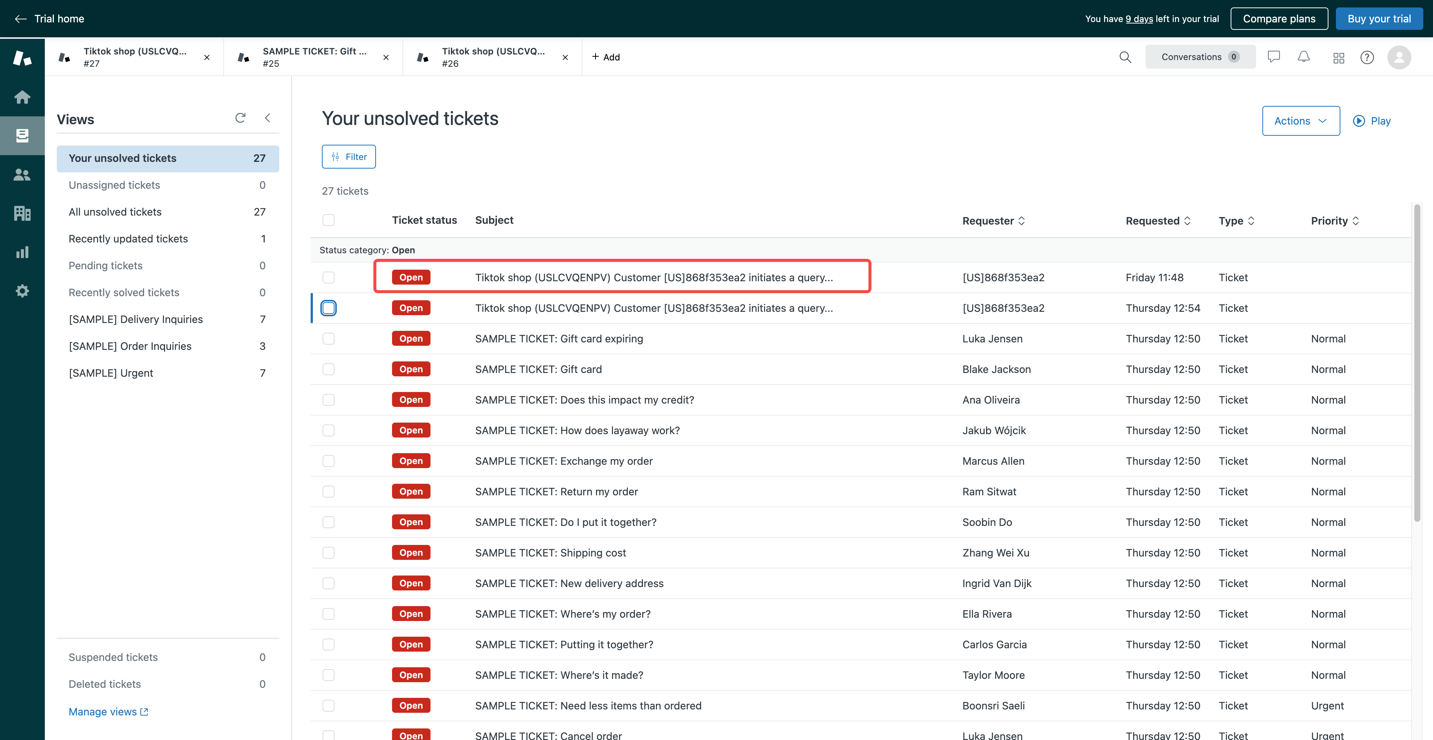1433x740 pixels.
Task: Open Admin gear icon in sidebar
Action: [22, 291]
